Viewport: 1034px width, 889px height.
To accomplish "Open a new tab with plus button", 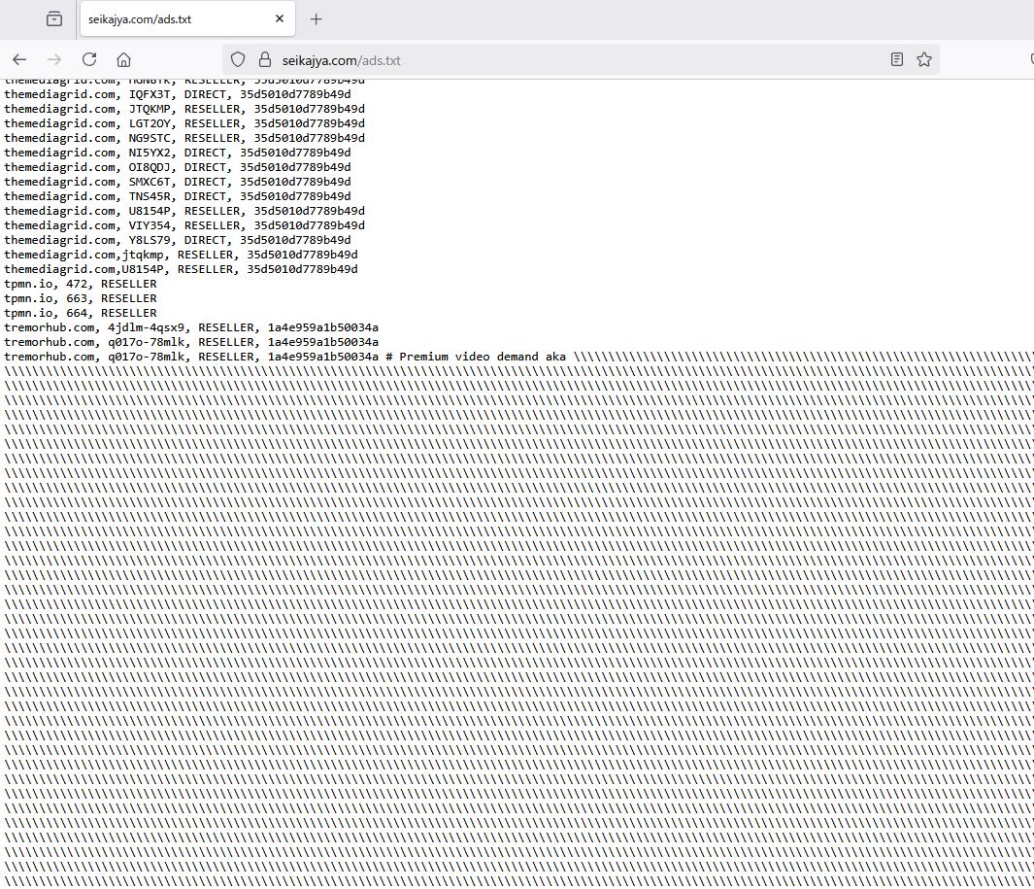I will (317, 19).
